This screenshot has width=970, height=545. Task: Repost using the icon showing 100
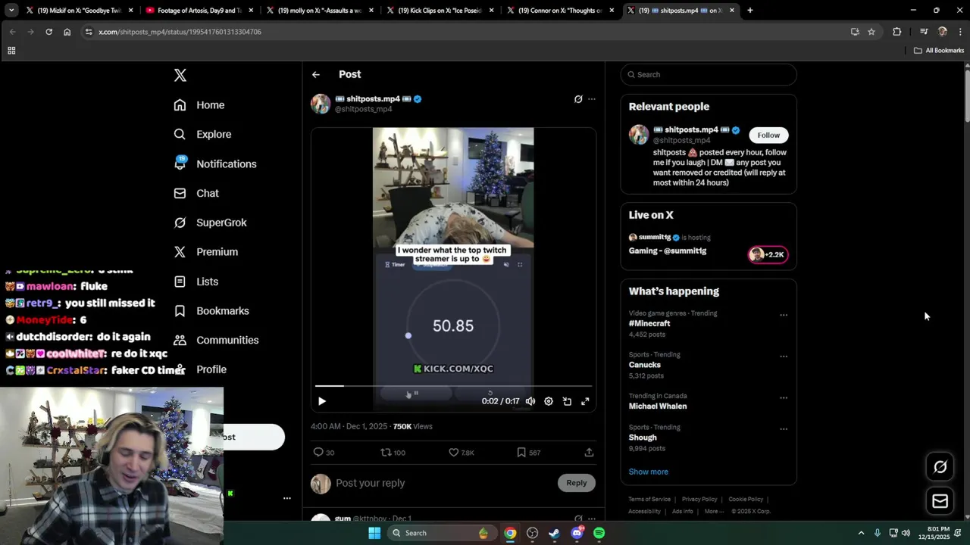pyautogui.click(x=393, y=452)
